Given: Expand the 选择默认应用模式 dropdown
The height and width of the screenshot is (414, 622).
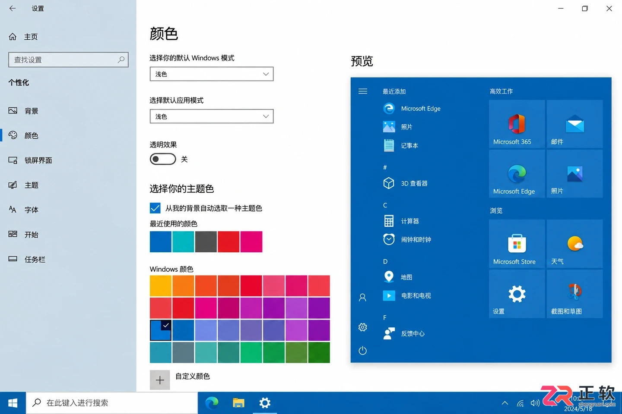Looking at the screenshot, I should [x=212, y=116].
